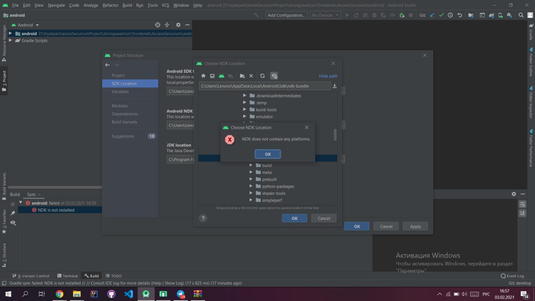Open the No Devices dropdown

coord(325,15)
